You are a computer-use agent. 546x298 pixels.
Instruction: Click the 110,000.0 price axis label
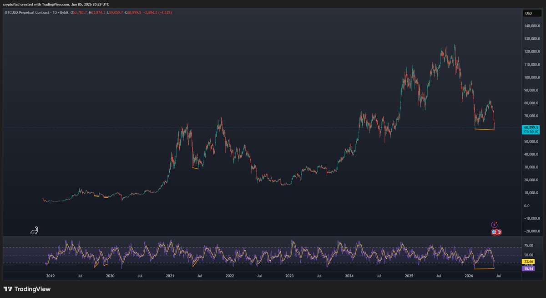[x=532, y=65]
